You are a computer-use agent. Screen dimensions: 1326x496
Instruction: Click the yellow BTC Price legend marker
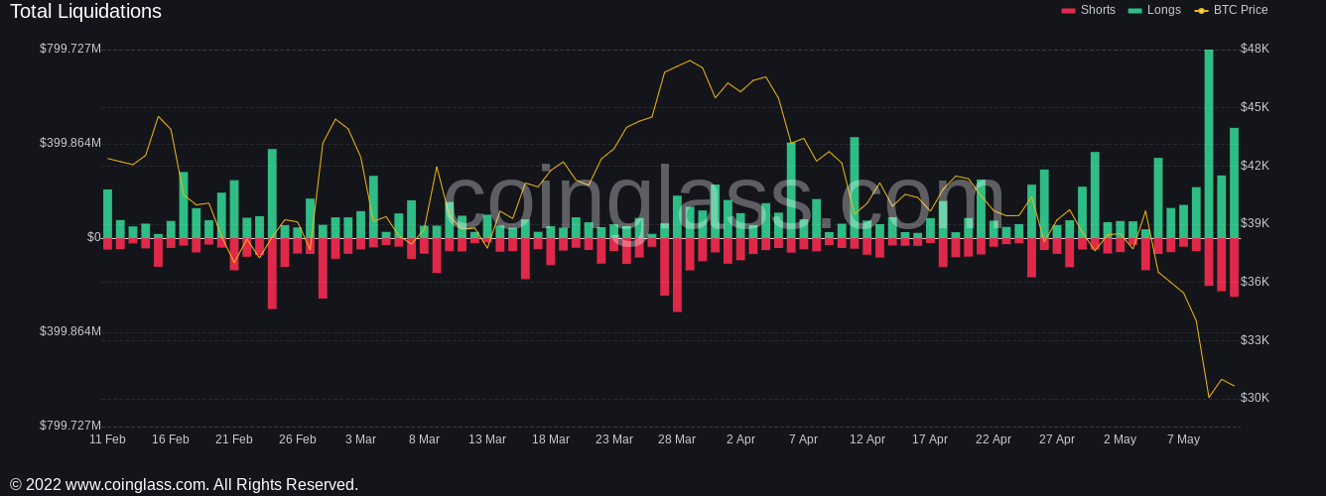click(1201, 10)
